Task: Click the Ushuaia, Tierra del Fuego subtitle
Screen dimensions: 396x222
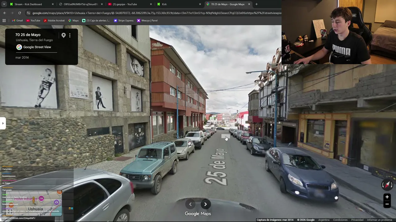Action: (x=34, y=40)
